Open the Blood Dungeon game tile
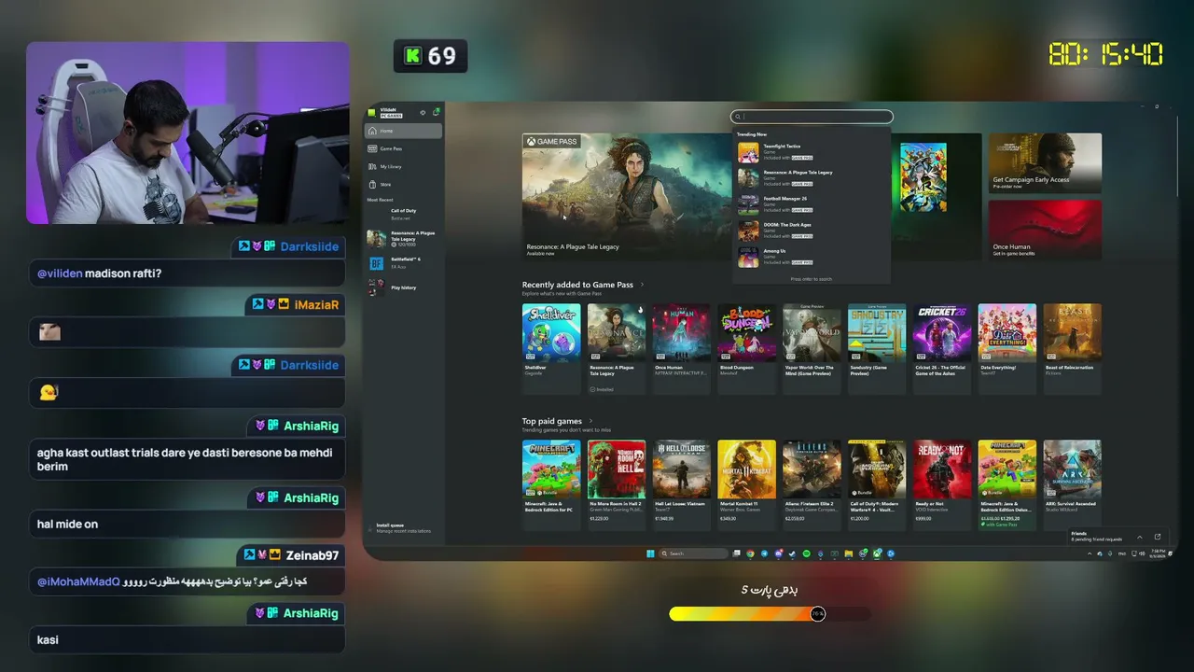1194x672 pixels. coord(747,347)
